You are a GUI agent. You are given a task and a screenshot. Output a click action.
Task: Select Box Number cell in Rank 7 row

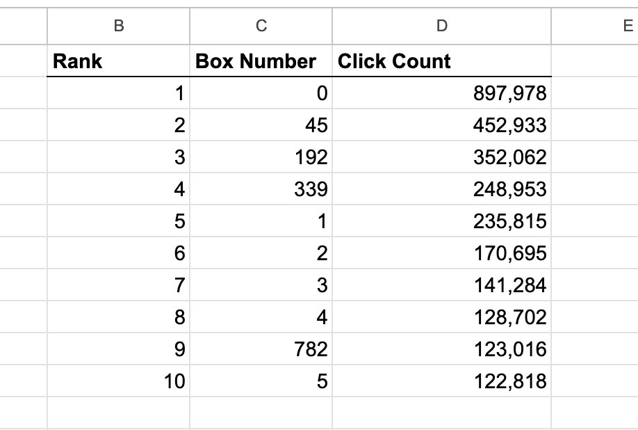(x=261, y=285)
